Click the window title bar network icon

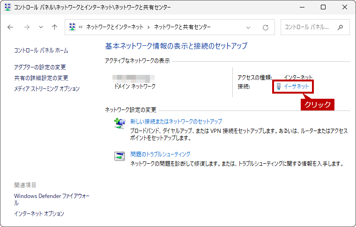[7, 7]
